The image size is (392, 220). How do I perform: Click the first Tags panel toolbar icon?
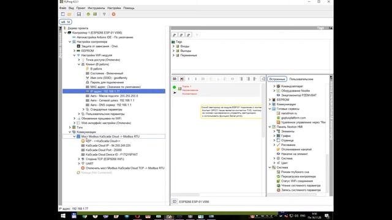(x=175, y=35)
